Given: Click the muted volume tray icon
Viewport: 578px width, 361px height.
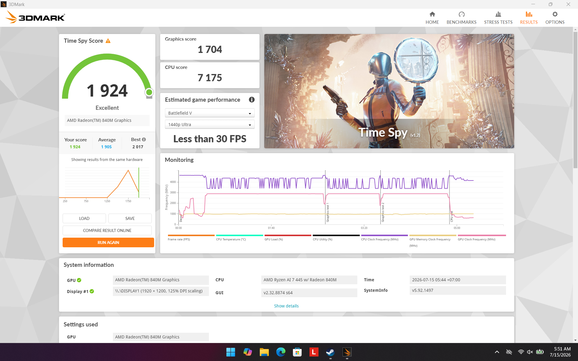Looking at the screenshot, I should click(530, 352).
